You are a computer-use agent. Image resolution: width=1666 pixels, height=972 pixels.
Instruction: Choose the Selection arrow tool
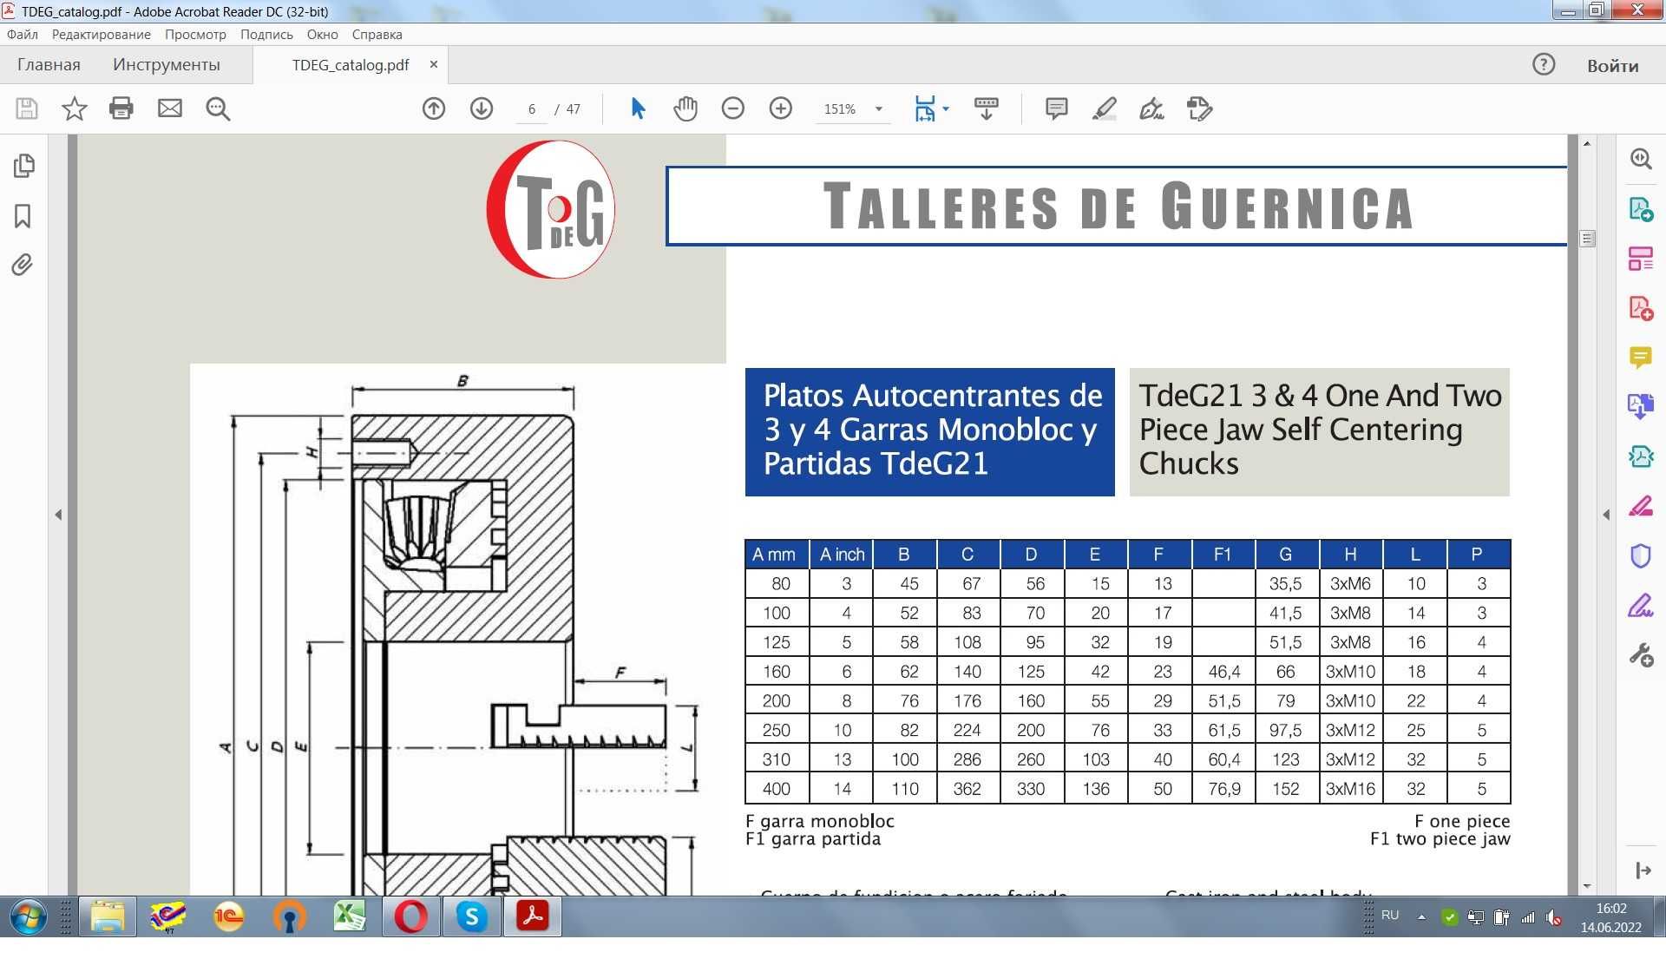pos(638,108)
